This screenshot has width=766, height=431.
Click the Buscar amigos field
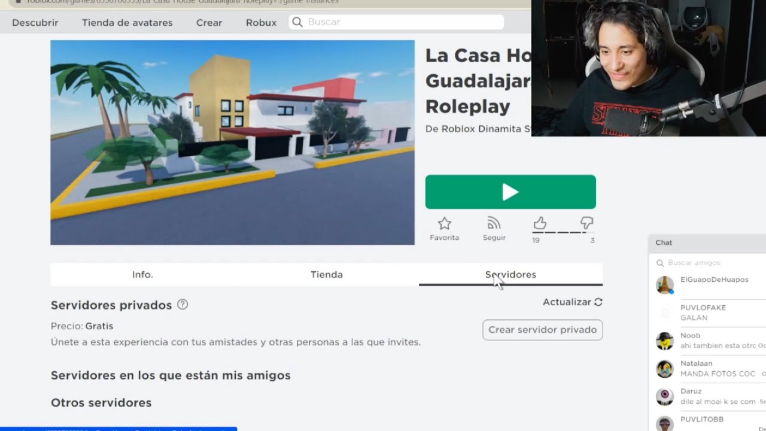(x=710, y=263)
